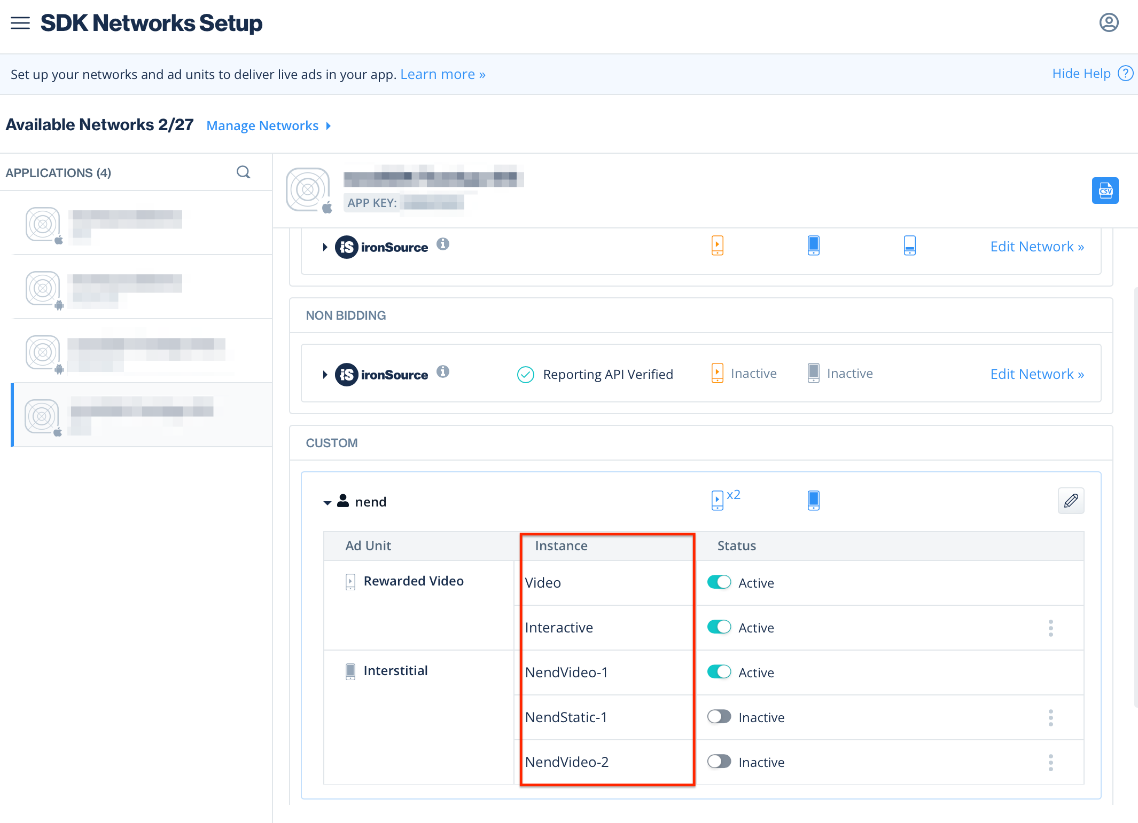Viewport: 1138px width, 823px height.
Task: Click Edit Network for non-bidding ironSource
Action: coord(1036,374)
